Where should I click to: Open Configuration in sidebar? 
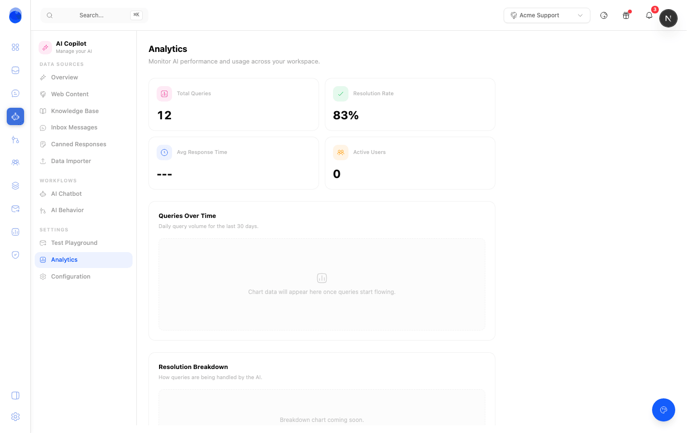click(83, 277)
